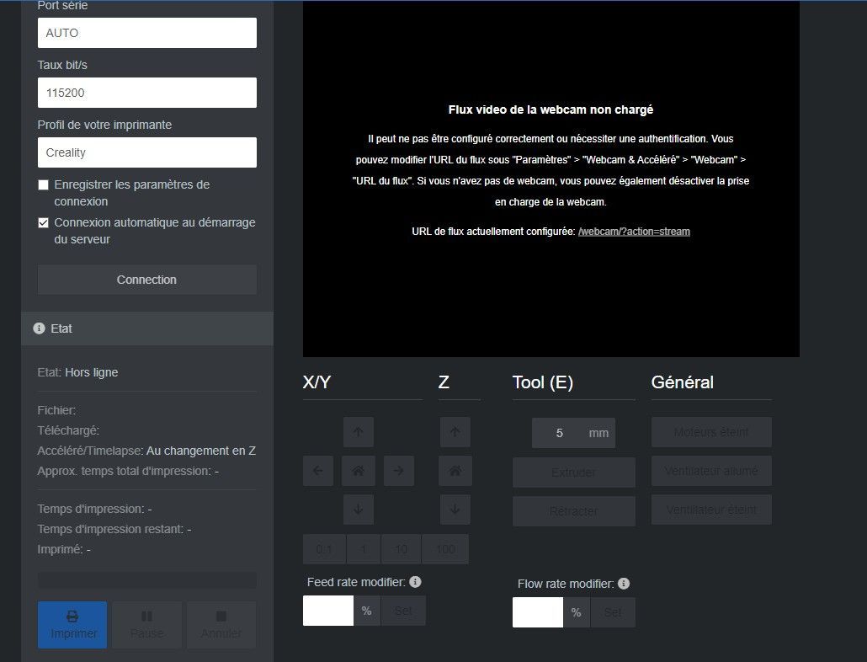Move X axis right arrow
The height and width of the screenshot is (662, 867).
[x=399, y=471]
